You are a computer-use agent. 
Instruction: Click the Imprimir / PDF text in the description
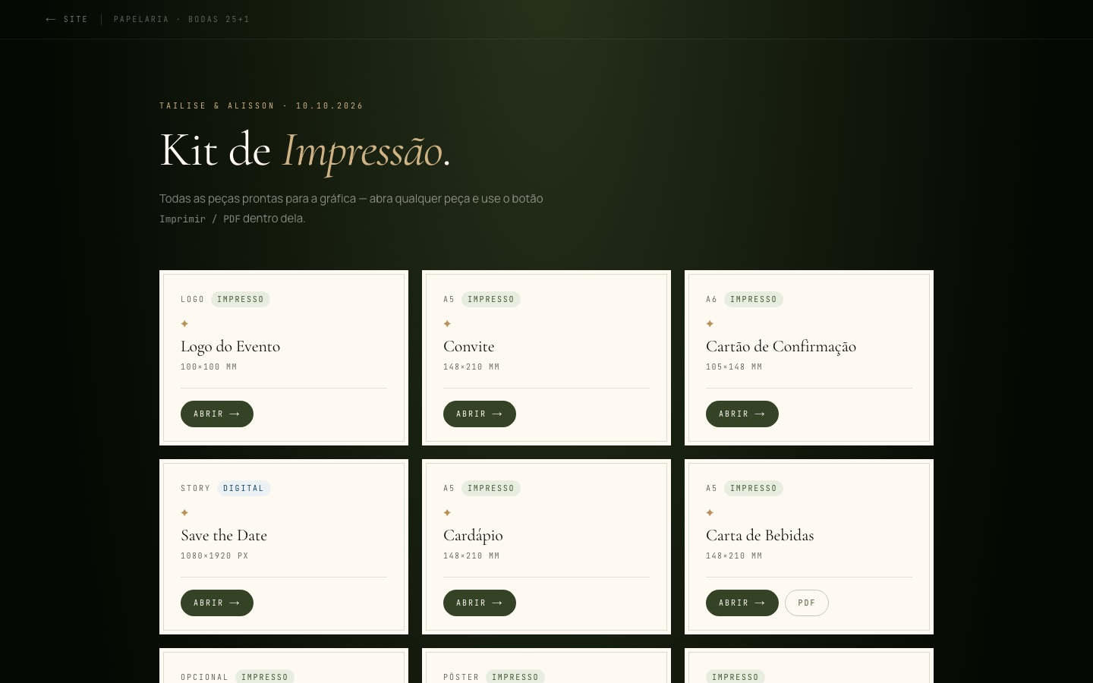pos(200,219)
